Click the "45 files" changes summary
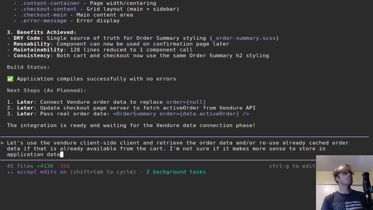Image resolution: width=373 pixels, height=210 pixels. [x=20, y=166]
